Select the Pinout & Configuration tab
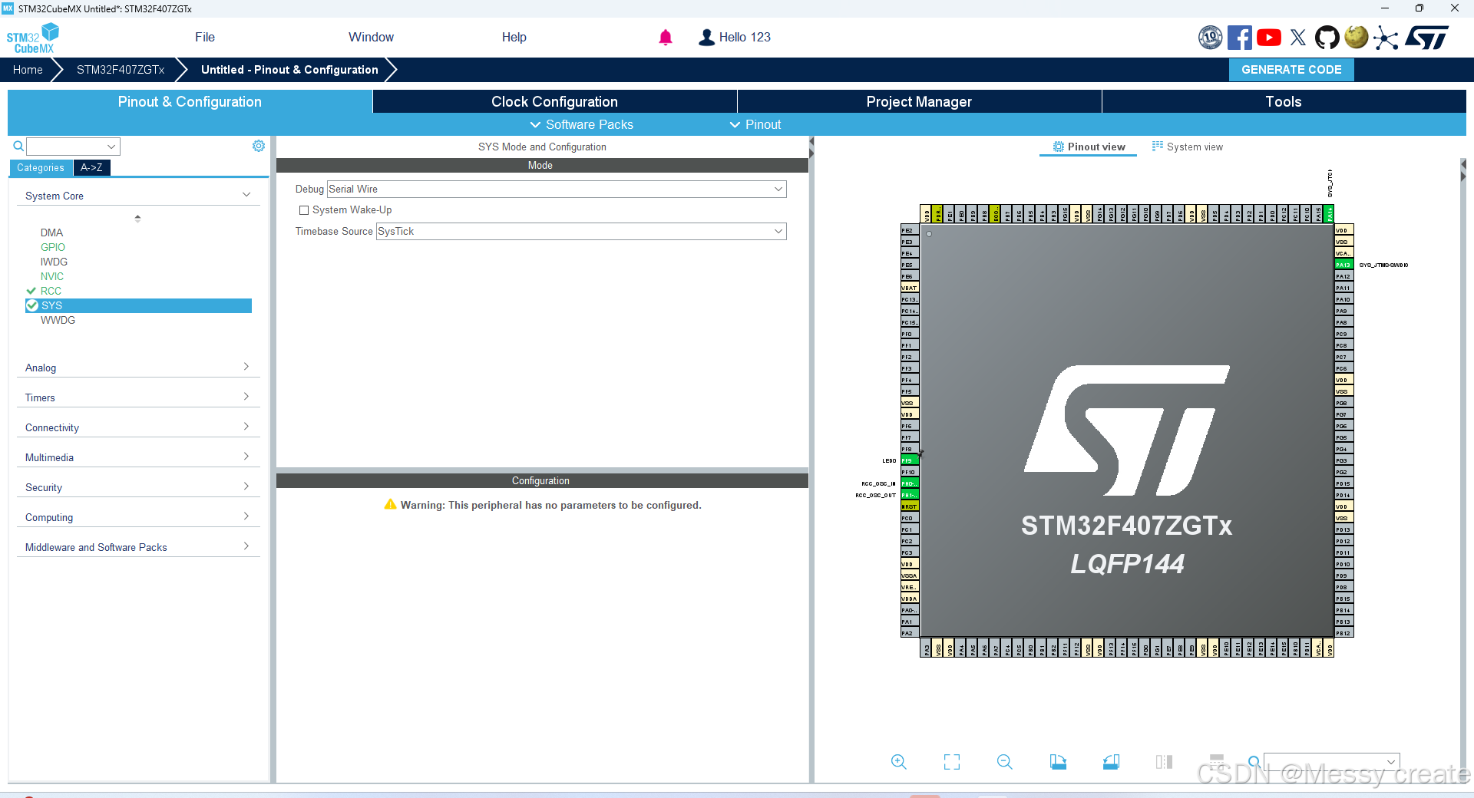 (x=190, y=101)
